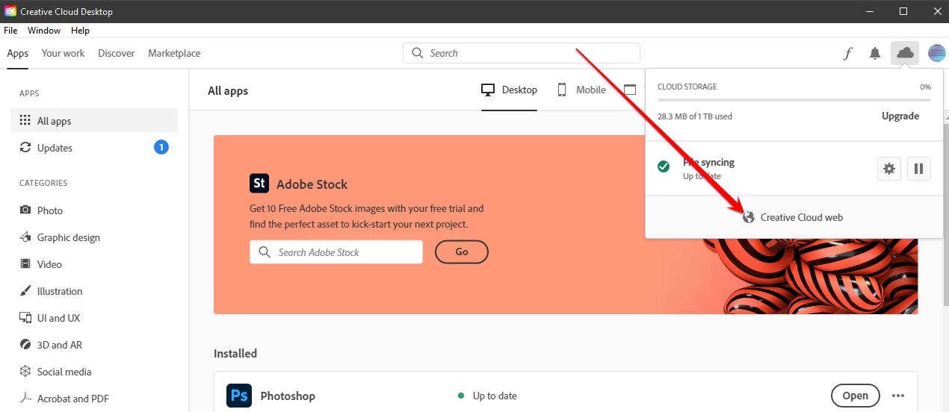Switch to the Apps tab
949x412 pixels.
18,53
